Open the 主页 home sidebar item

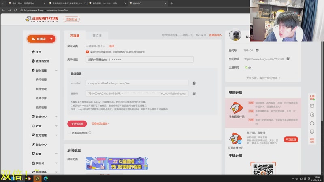click(36, 52)
